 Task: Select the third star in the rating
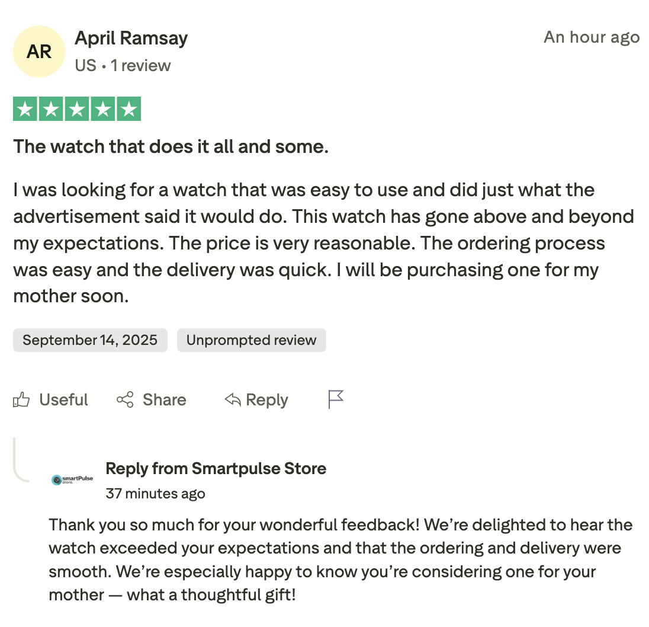click(x=77, y=109)
